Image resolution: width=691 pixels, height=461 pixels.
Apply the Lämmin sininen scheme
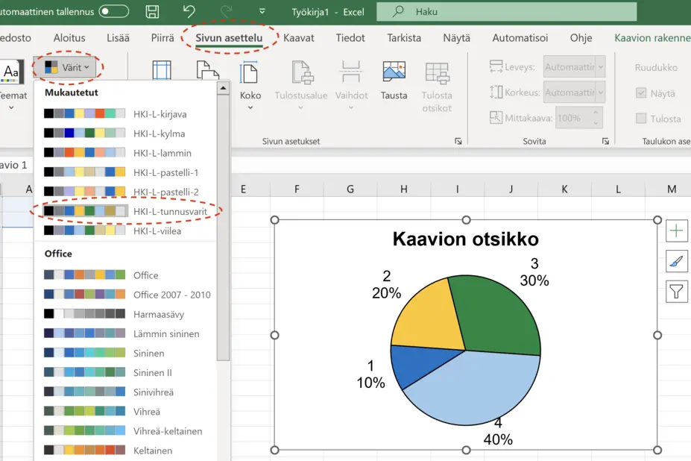(125, 333)
